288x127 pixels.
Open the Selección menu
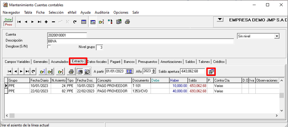[56, 12]
